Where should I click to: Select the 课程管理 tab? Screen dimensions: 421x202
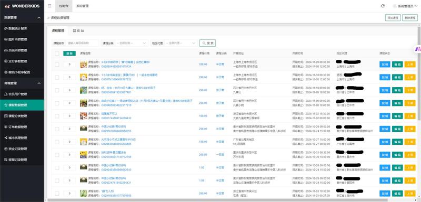click(x=58, y=31)
